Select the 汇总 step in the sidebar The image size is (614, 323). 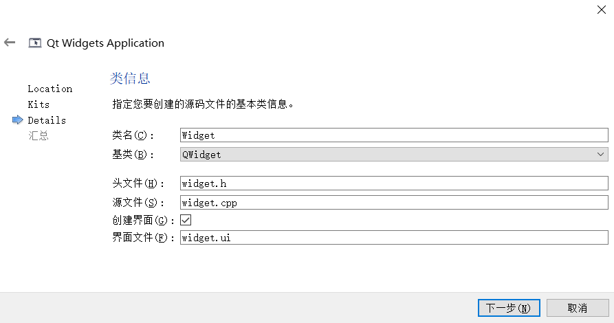point(39,135)
